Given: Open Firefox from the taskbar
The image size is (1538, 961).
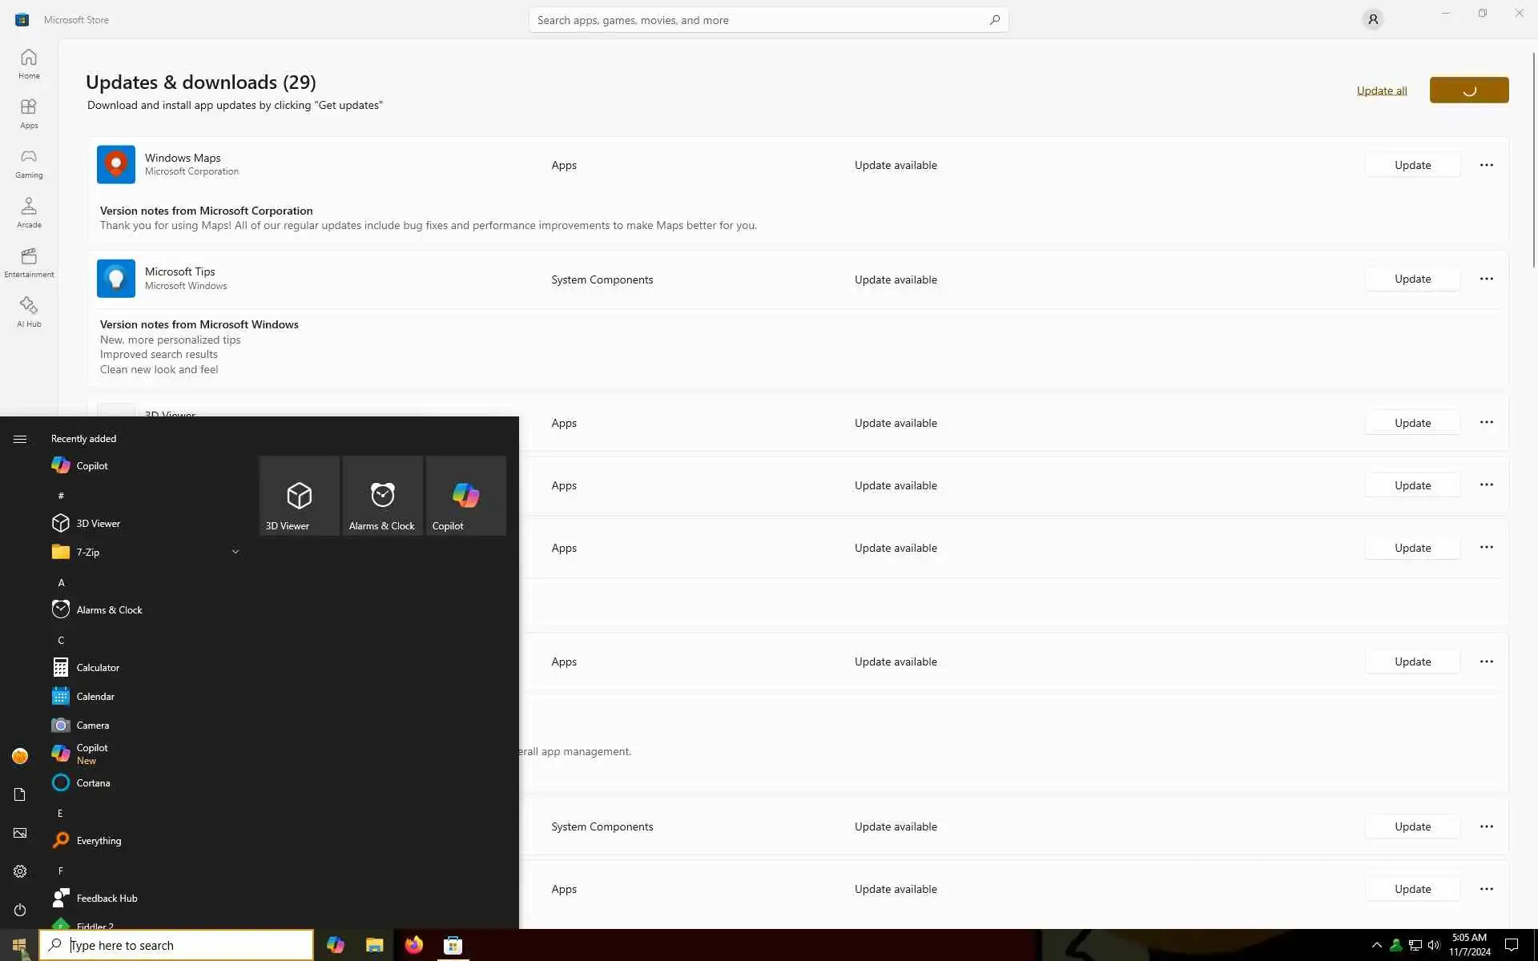Looking at the screenshot, I should (x=413, y=945).
